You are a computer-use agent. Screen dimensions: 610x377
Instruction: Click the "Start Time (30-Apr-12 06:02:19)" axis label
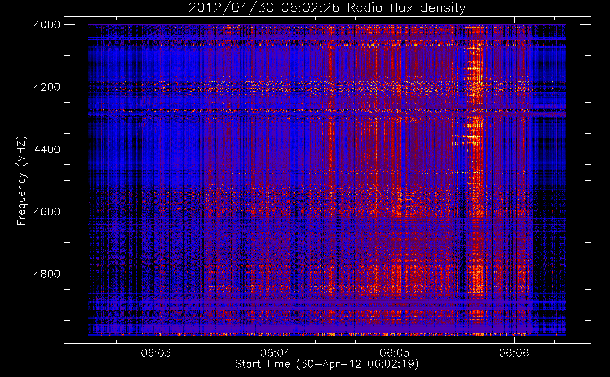point(327,364)
